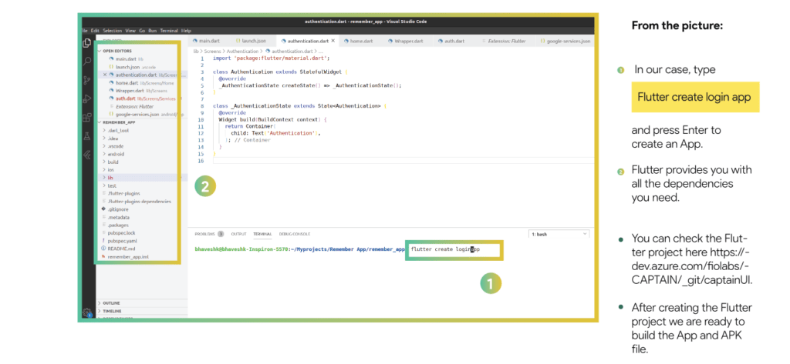Open the Run and Debug view
This screenshot has width=790, height=364.
(x=88, y=98)
